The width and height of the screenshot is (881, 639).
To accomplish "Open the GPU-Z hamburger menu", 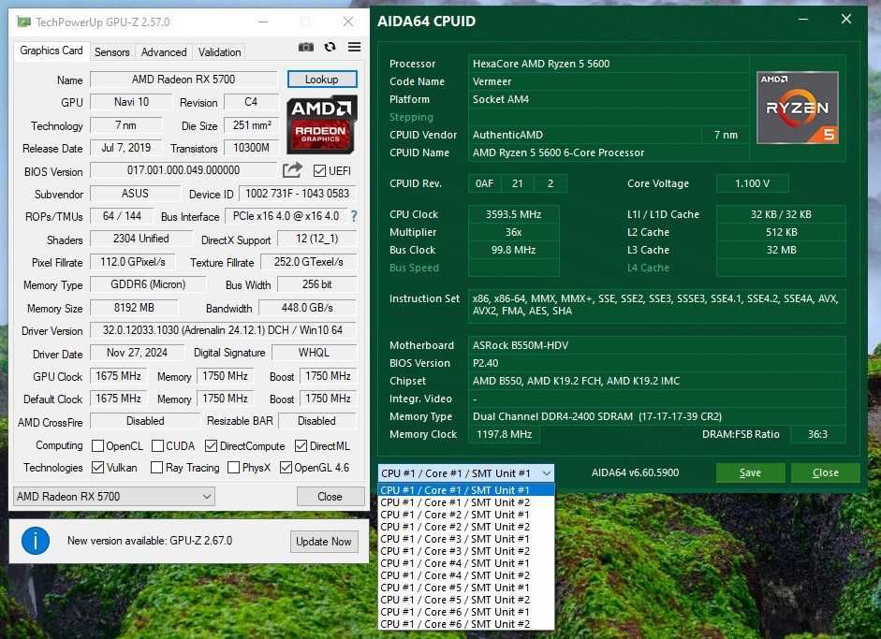I will (x=355, y=47).
